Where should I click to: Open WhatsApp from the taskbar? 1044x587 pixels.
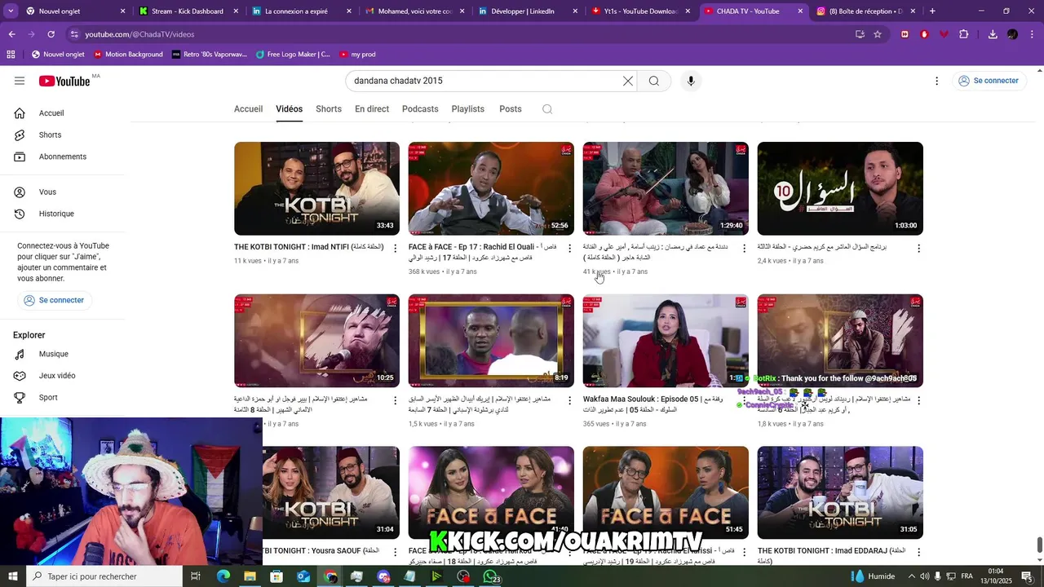point(490,576)
